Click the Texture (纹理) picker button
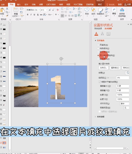Viewport: 132px width, 154px height. coord(127,73)
